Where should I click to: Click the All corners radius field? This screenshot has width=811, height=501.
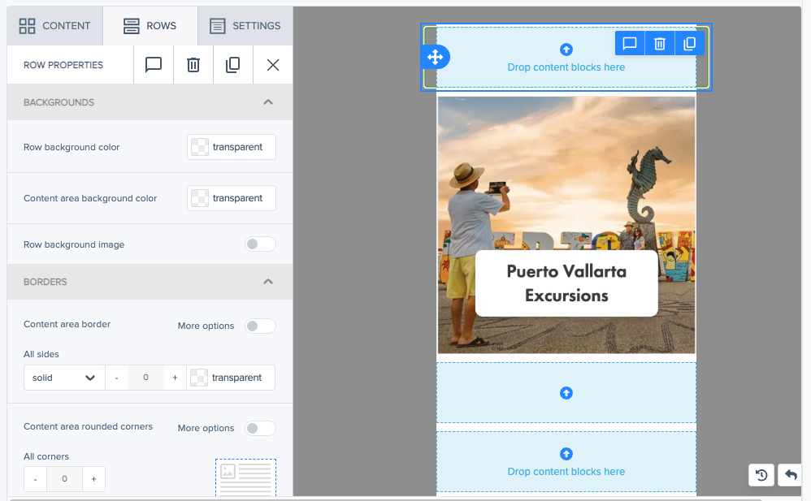pos(64,479)
